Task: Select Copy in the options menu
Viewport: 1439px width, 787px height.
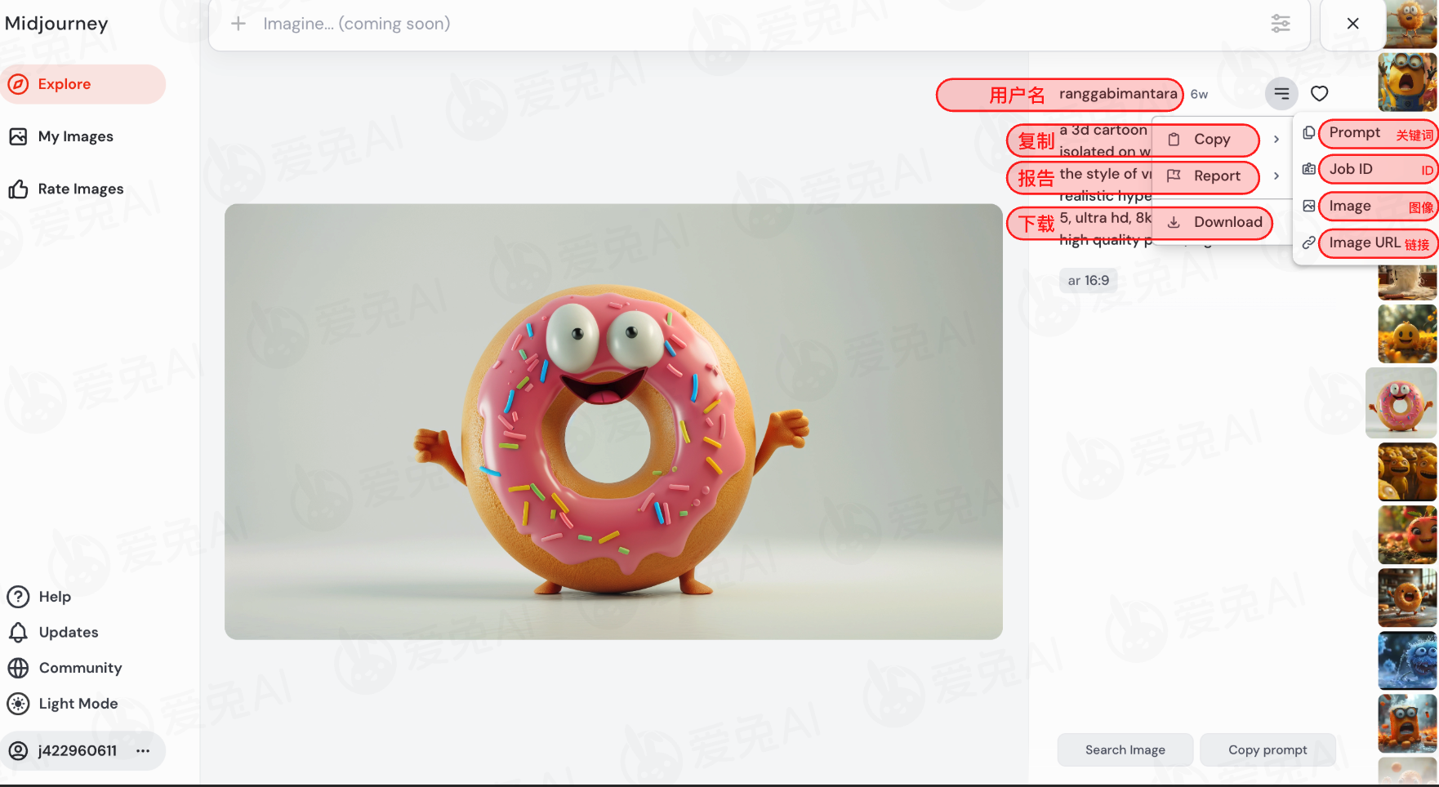Action: (1212, 140)
